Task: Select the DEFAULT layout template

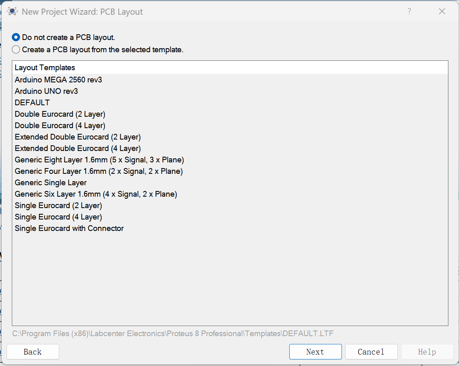Action: 32,102
